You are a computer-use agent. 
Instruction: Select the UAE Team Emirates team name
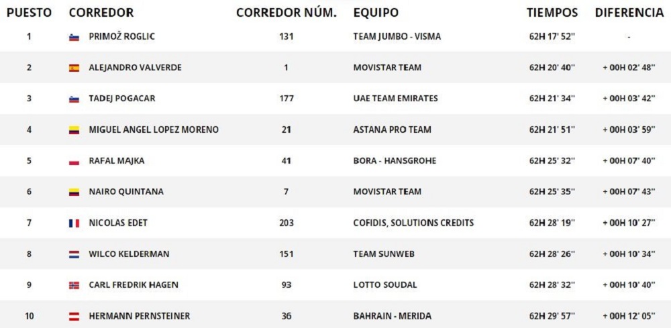395,99
